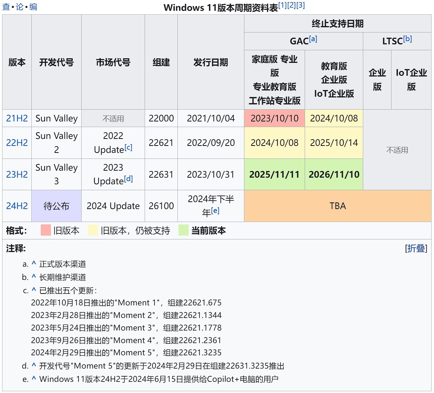Click the 21H2 row's 2024/10/08 end date cell
434x393 pixels.
334,118
